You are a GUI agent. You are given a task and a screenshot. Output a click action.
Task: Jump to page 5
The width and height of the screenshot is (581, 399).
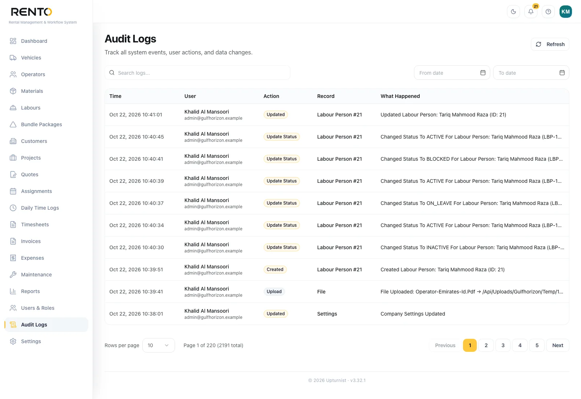[537, 345]
